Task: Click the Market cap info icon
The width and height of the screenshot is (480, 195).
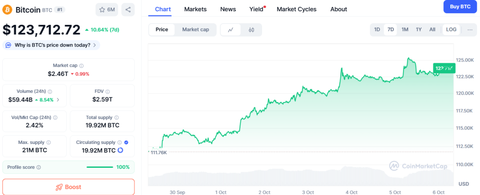Action: click(x=82, y=66)
